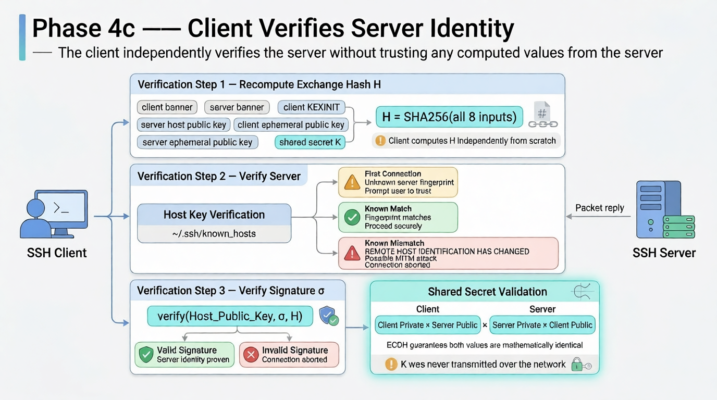
Task: Select the 'server banner' chip
Action: click(237, 107)
